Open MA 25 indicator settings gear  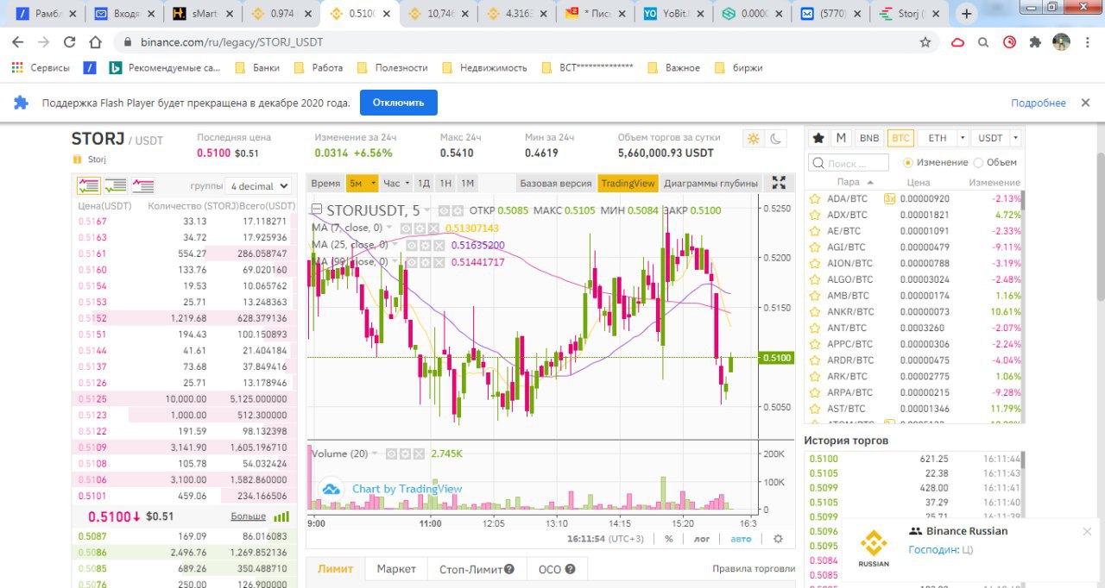426,245
